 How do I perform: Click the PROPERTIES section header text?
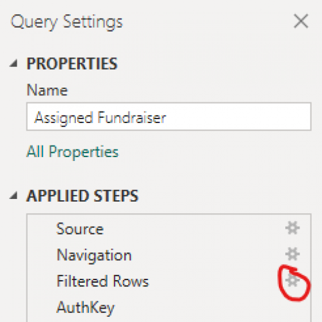[72, 64]
